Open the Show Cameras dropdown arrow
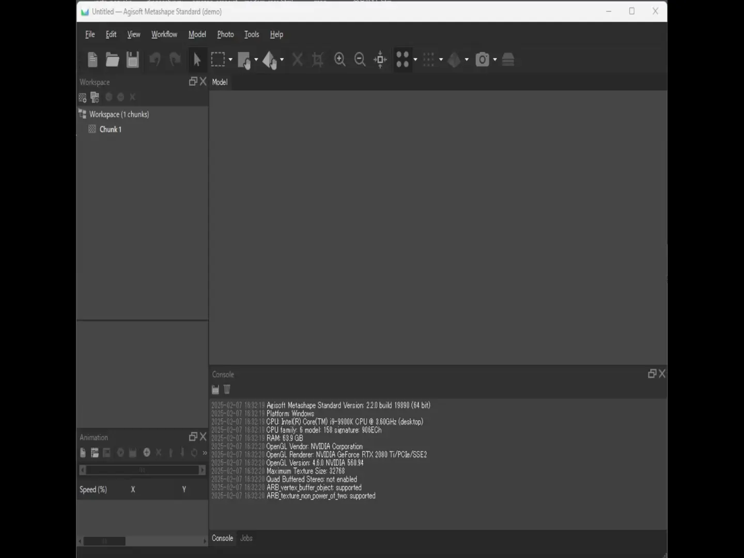 (x=495, y=60)
